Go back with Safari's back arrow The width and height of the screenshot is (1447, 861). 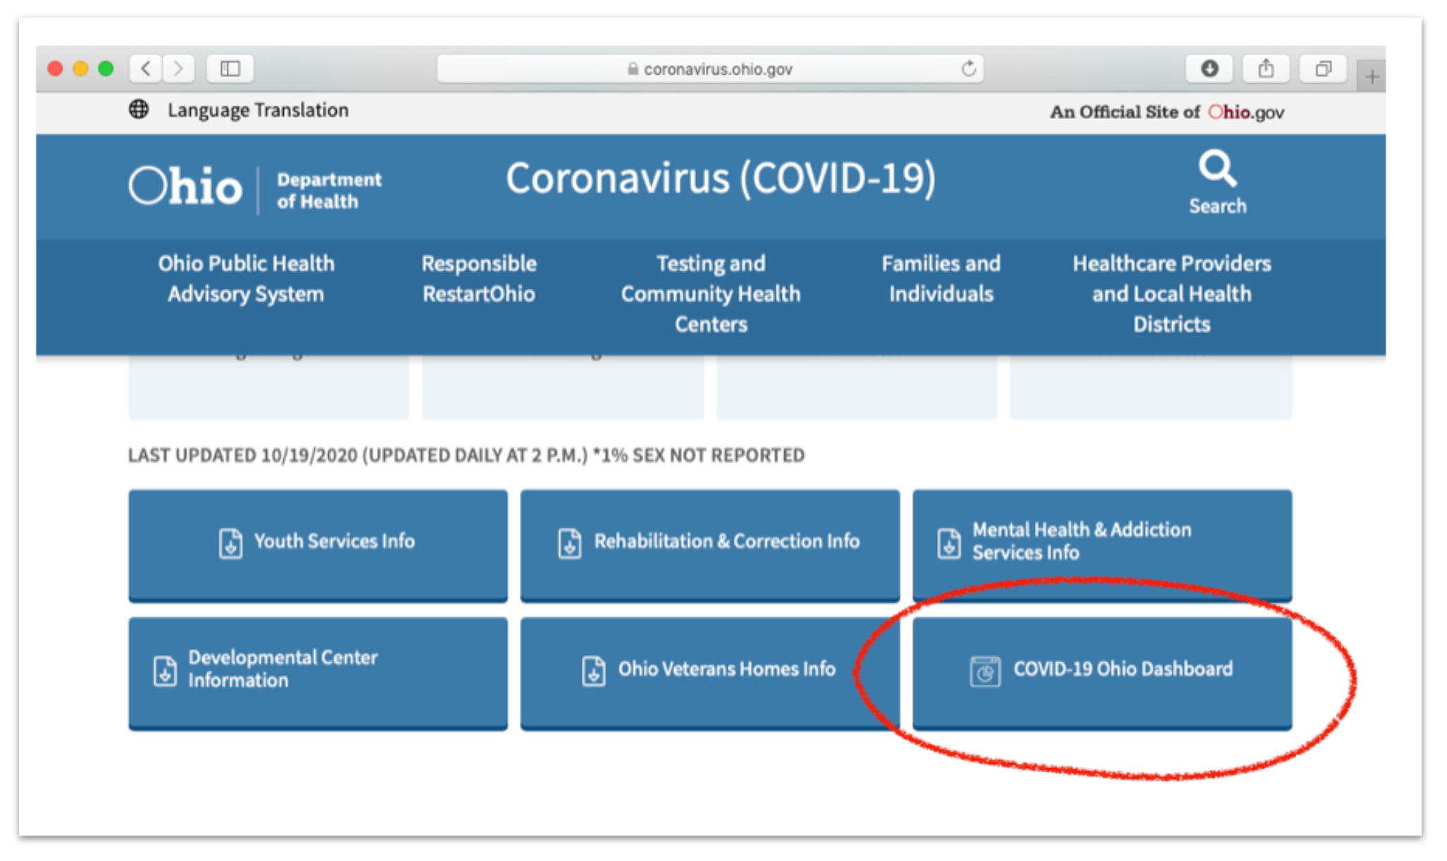click(x=146, y=68)
